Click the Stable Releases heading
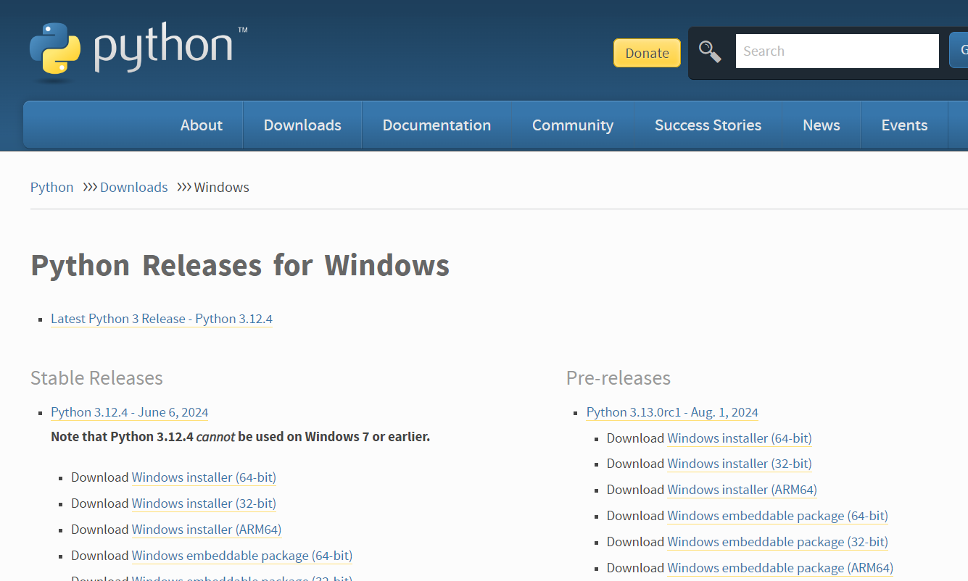 96,378
